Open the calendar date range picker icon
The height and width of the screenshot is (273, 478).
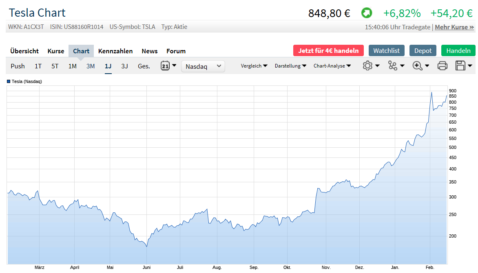click(x=165, y=66)
